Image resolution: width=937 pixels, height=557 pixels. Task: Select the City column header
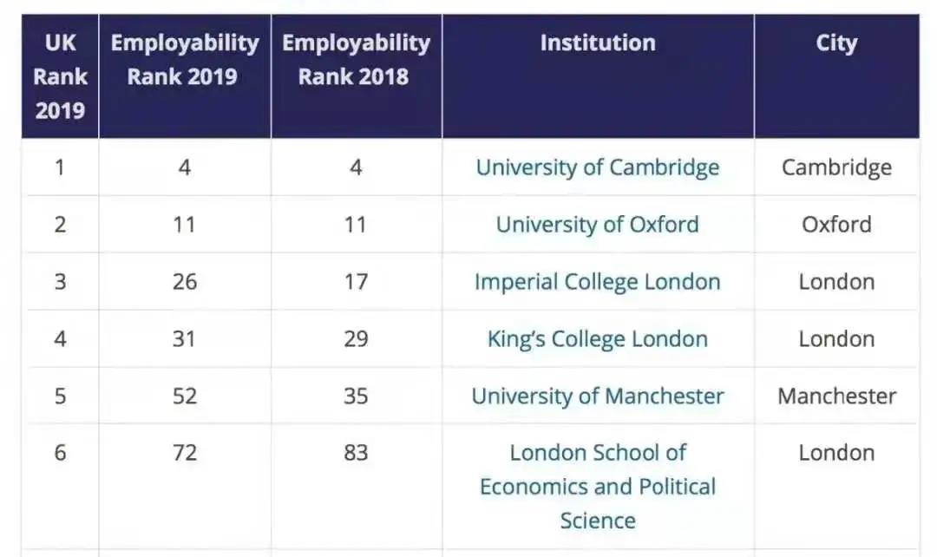coord(836,76)
